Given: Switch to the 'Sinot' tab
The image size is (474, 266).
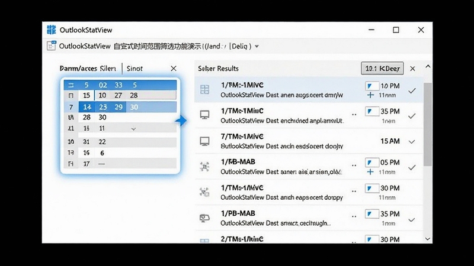Looking at the screenshot, I should point(134,69).
